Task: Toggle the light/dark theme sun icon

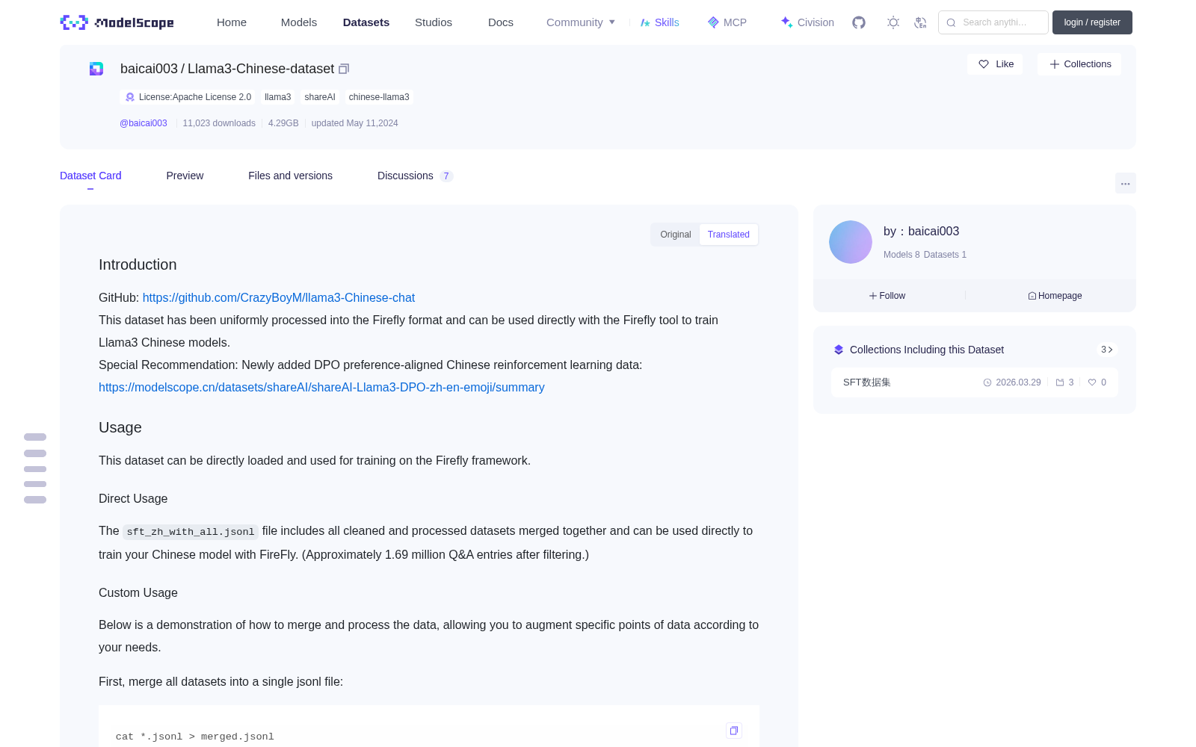Action: [893, 22]
